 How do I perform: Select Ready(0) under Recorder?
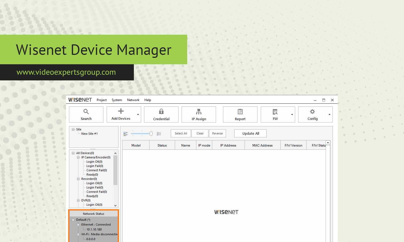click(92, 196)
